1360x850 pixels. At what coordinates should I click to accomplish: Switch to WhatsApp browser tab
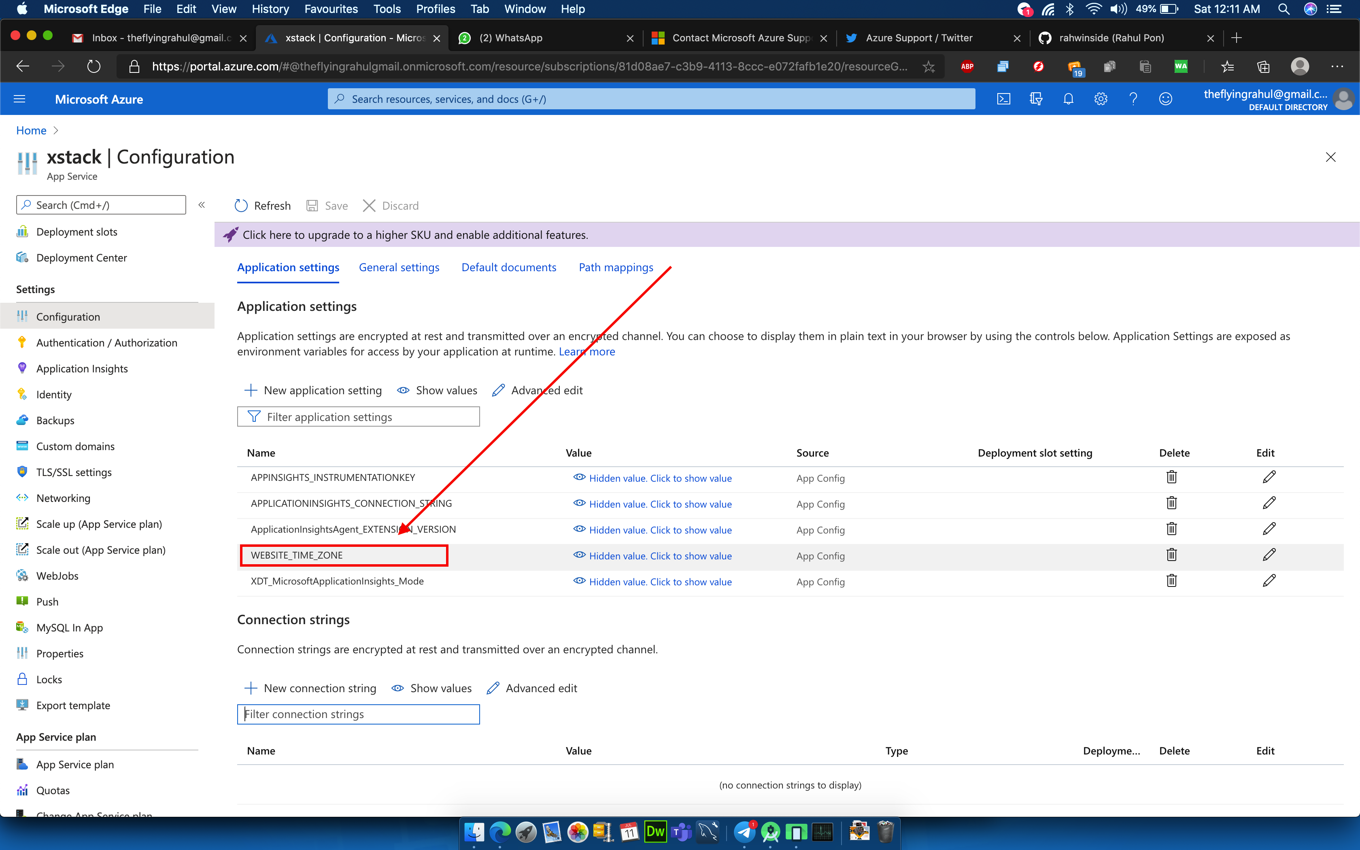546,38
